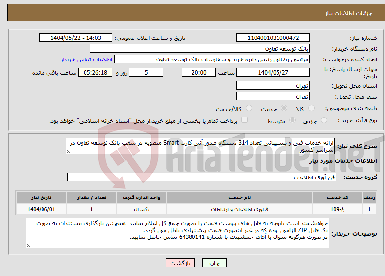Click the delivery city field تهران

tap(273, 96)
